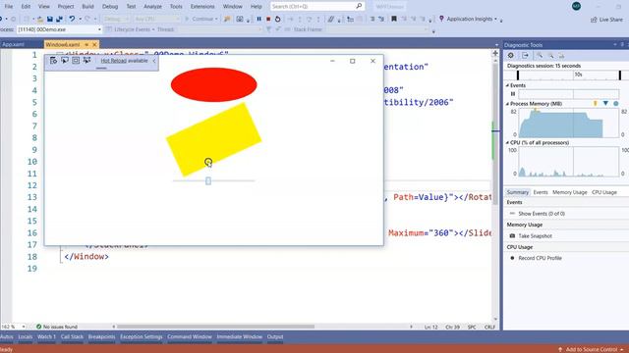Open the Application Insights dropdown arrow

[495, 19]
